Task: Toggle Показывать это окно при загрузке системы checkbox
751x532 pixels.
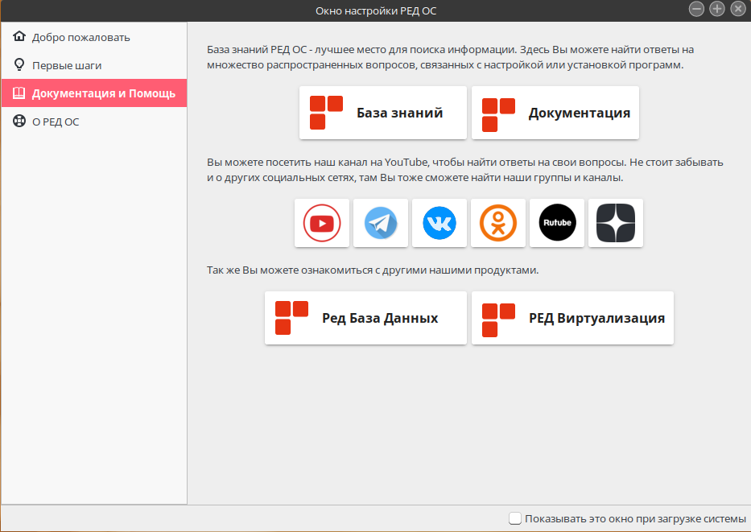Action: pos(515,518)
